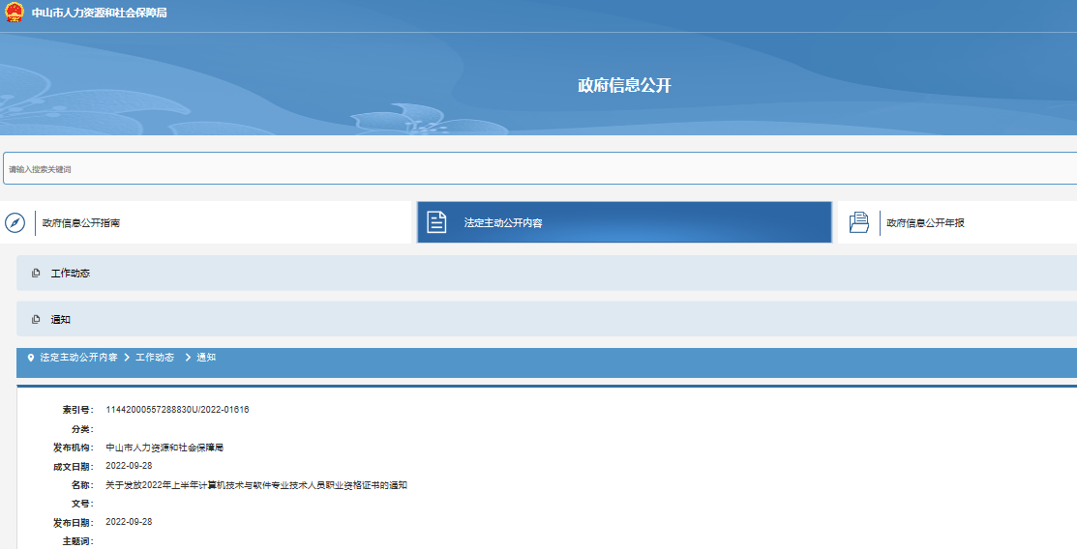Click the 名称 field label
The width and height of the screenshot is (1077, 549).
(x=82, y=486)
